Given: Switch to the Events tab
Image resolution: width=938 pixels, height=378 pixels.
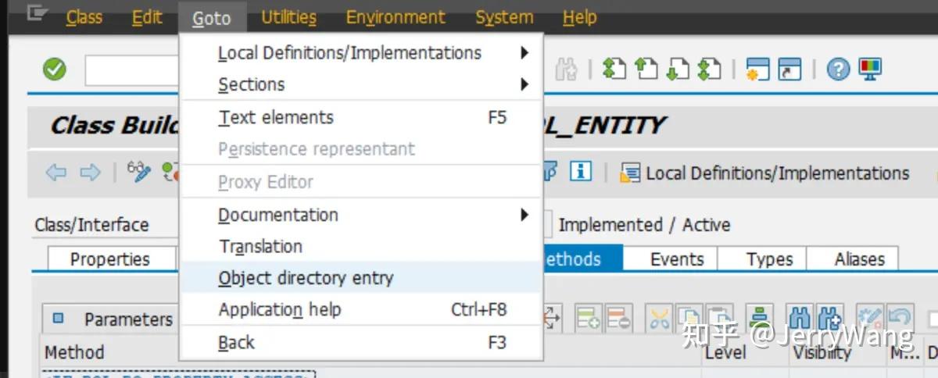Looking at the screenshot, I should click(x=677, y=259).
